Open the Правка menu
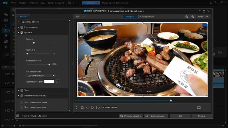Viewport: 228px width, 128px height. [23, 3]
